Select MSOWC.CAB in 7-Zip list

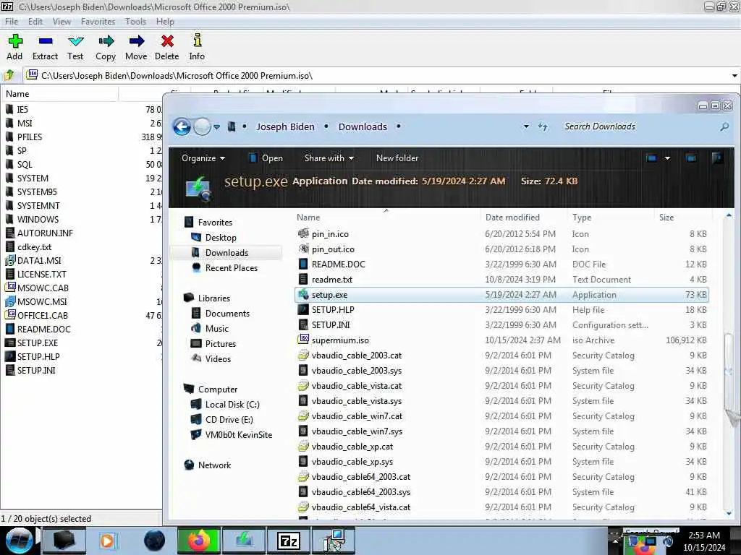[43, 288]
